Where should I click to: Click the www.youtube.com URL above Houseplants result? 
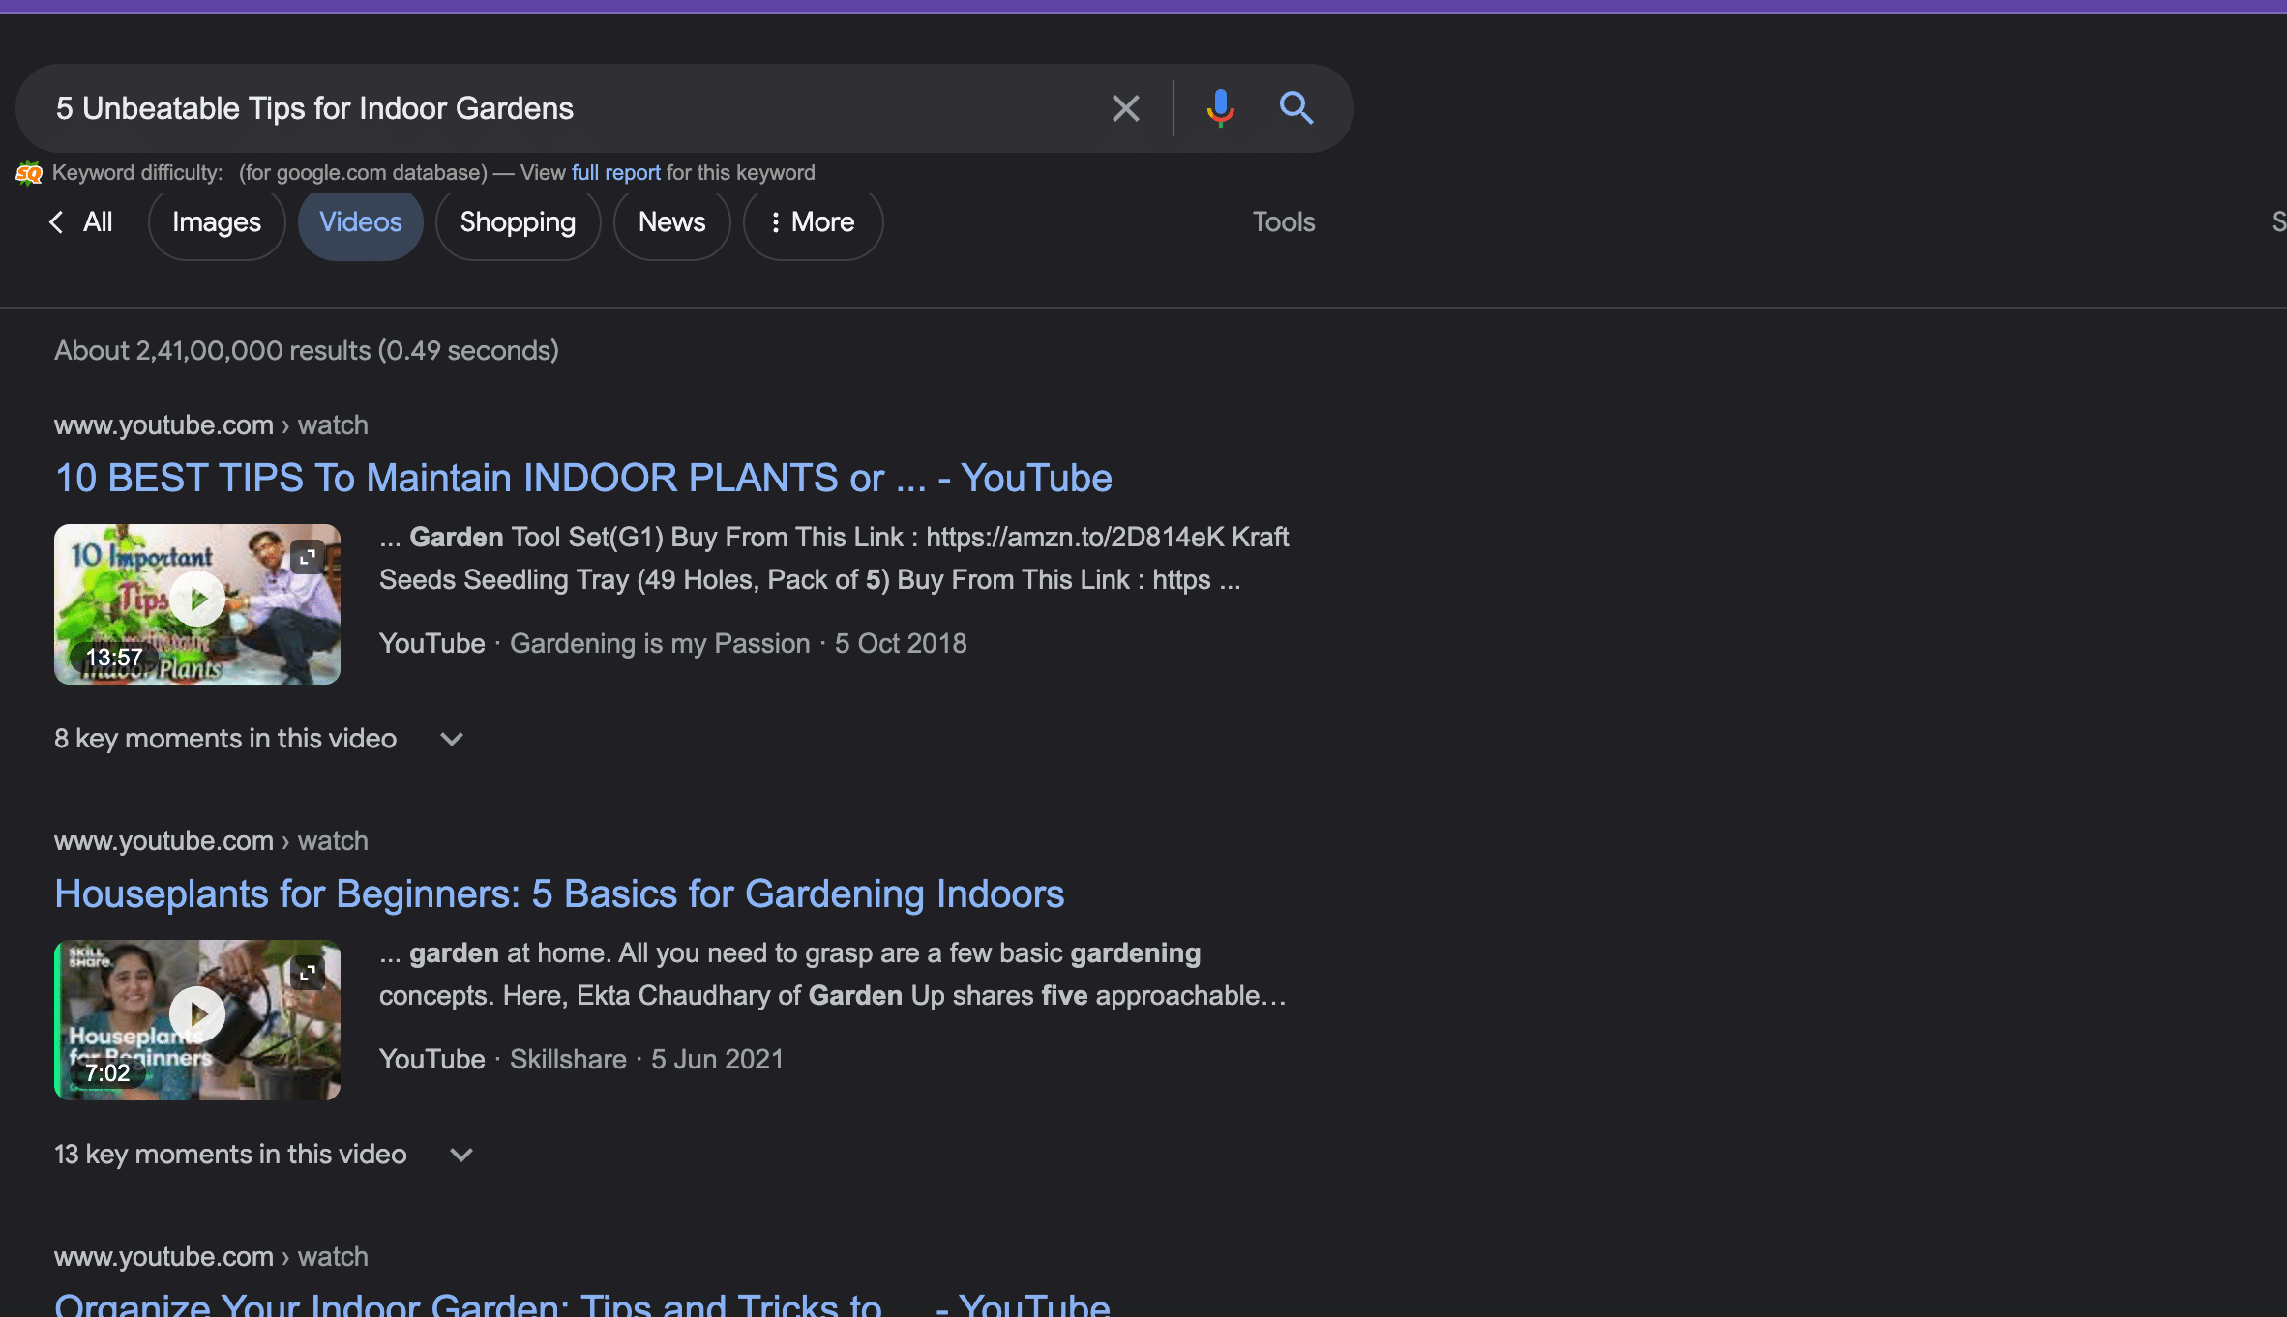[x=211, y=841]
